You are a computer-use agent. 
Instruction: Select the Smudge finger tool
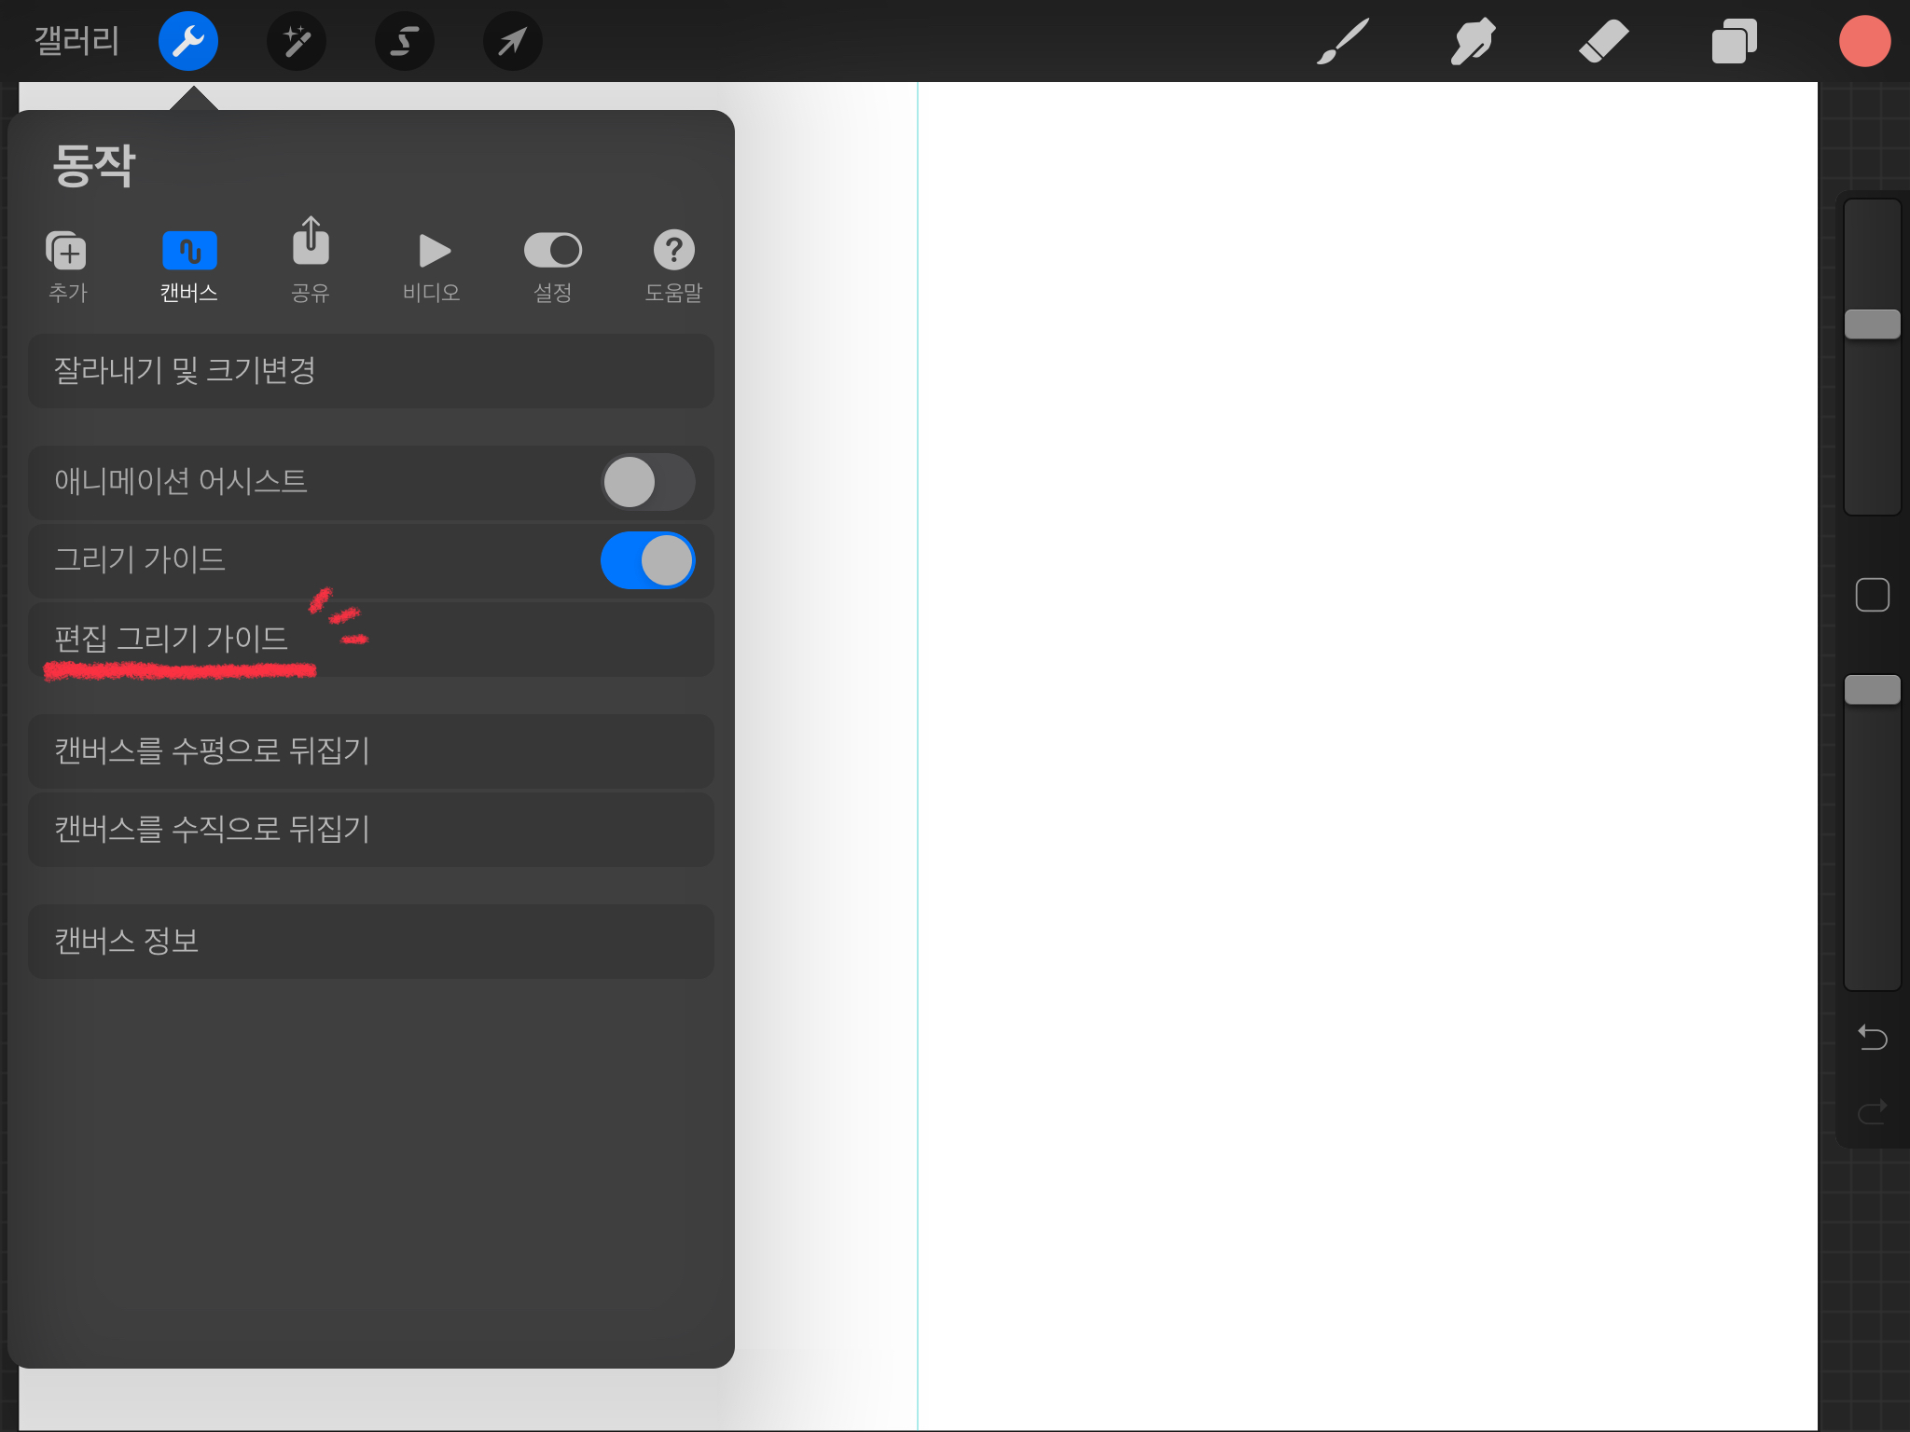pyautogui.click(x=1473, y=41)
